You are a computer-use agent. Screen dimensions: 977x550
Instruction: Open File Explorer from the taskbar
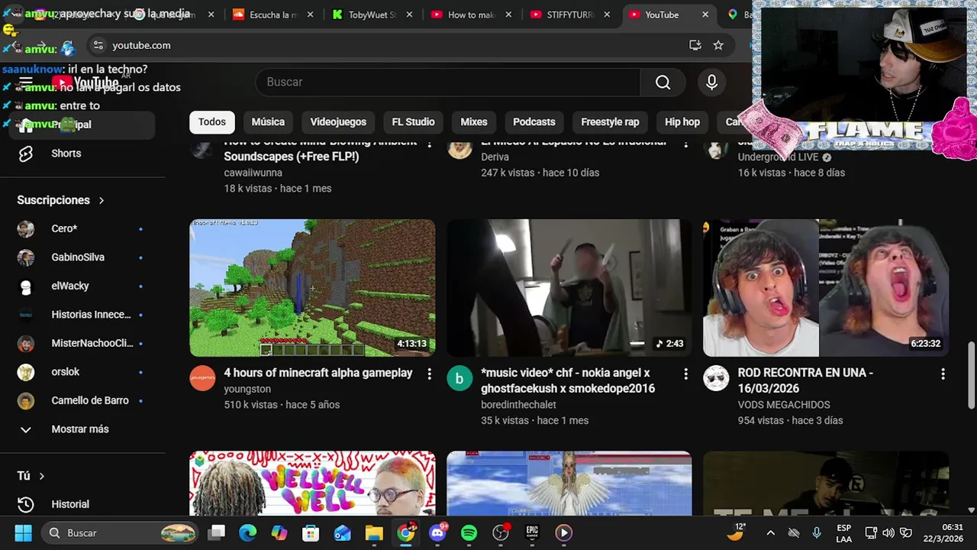[x=374, y=532]
